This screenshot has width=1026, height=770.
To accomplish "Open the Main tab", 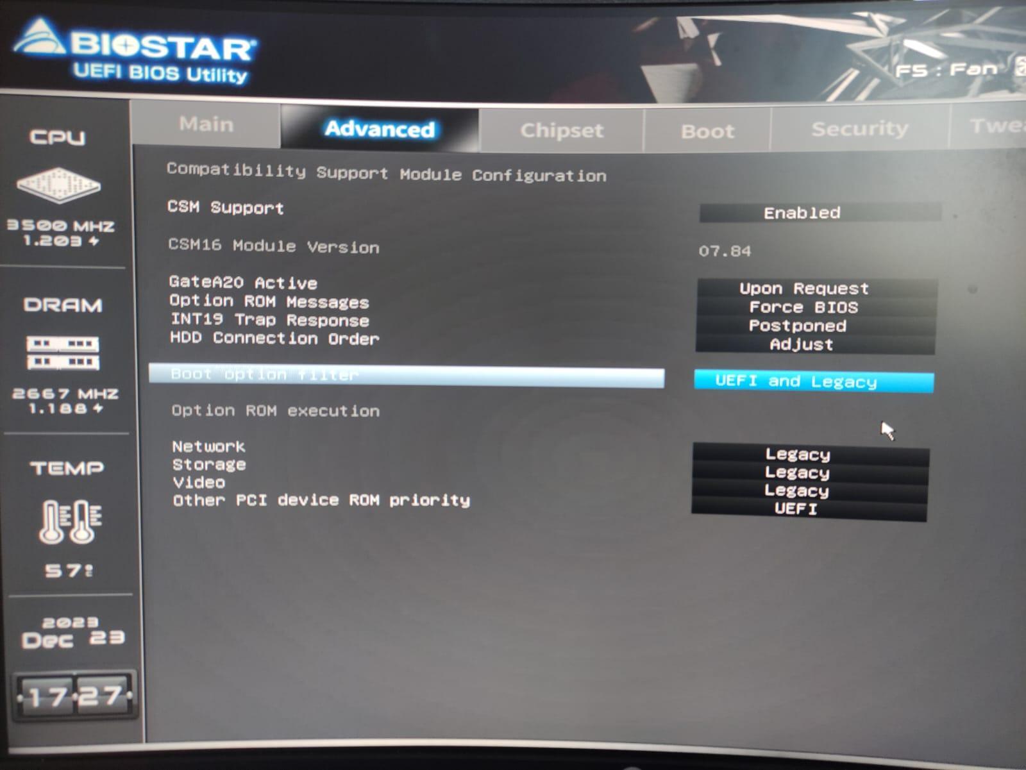I will [206, 124].
